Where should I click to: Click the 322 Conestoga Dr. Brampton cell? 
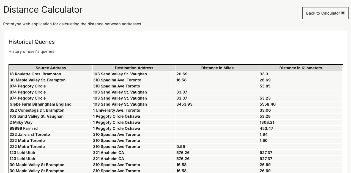tap(37, 110)
